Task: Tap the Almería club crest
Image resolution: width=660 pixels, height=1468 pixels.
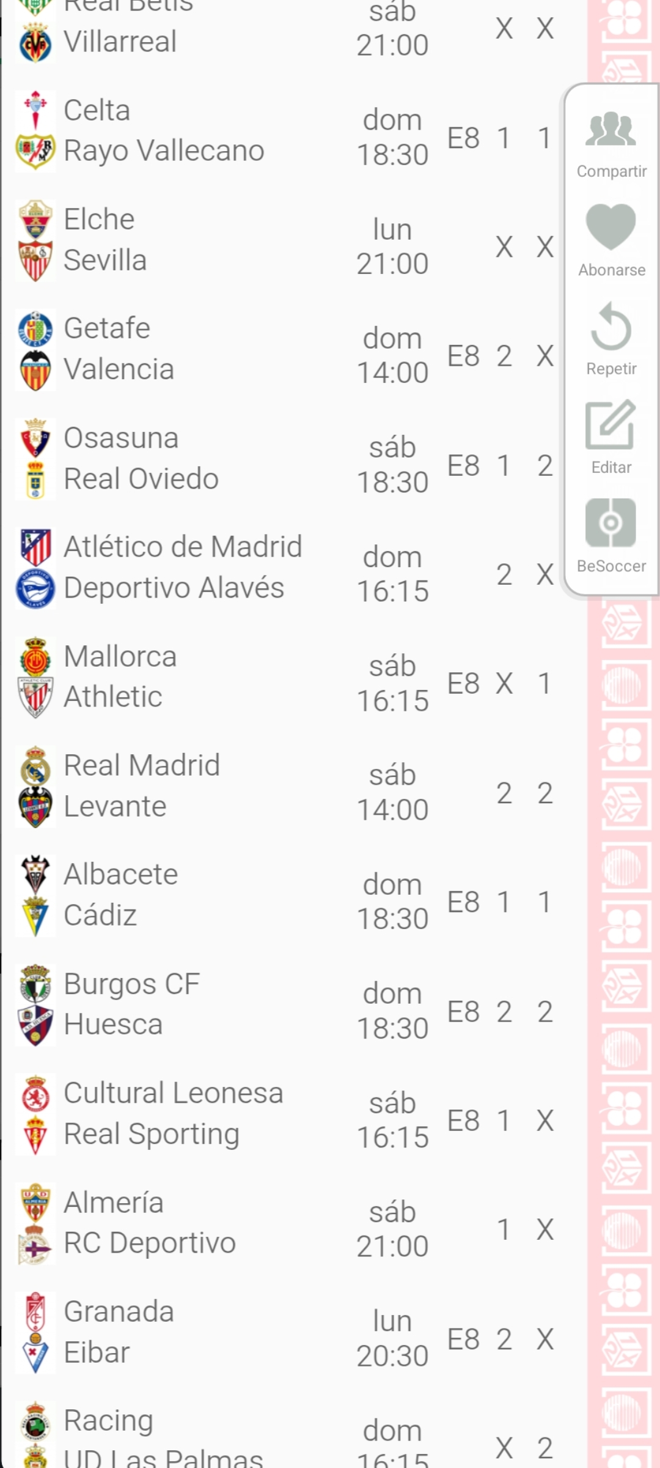Action: (x=35, y=1203)
